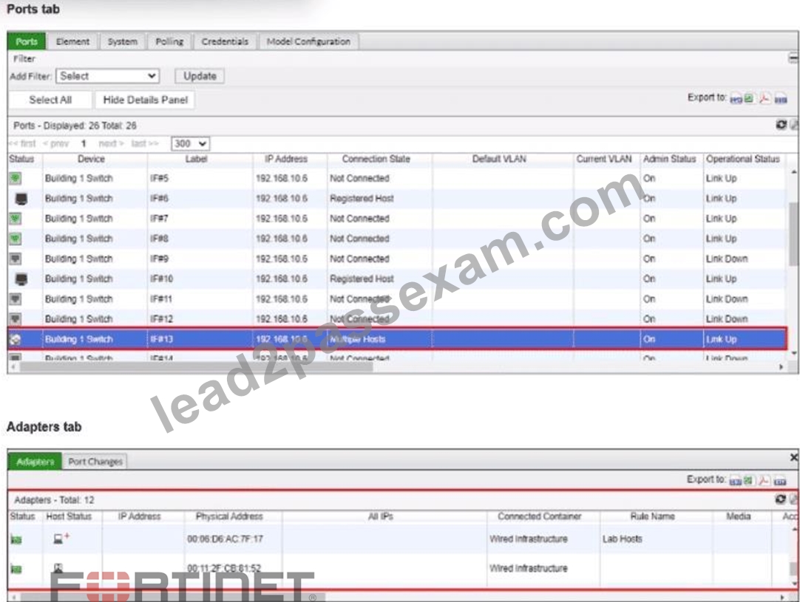Screen dimensions: 800x602
Task: Sort ports by Device column
Action: click(x=92, y=159)
